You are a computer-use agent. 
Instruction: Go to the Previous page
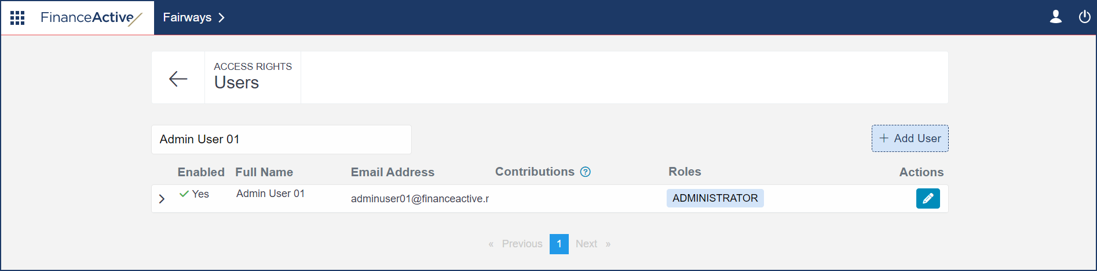tap(522, 244)
